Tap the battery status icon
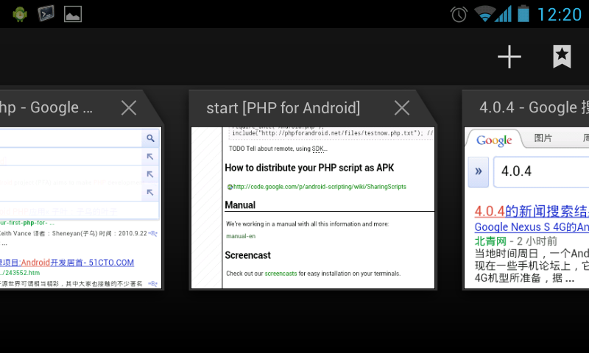Viewport: 589px width, 353px height. [523, 14]
